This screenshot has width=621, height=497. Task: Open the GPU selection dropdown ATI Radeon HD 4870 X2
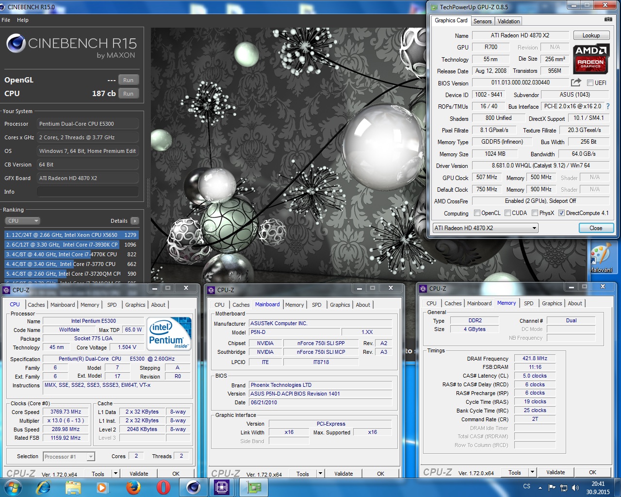(x=486, y=228)
